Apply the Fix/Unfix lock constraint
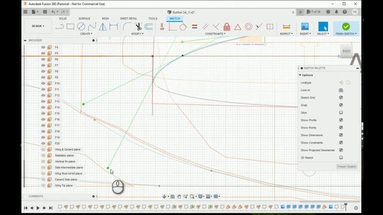This screenshot has height=215, width=383. click(227, 26)
